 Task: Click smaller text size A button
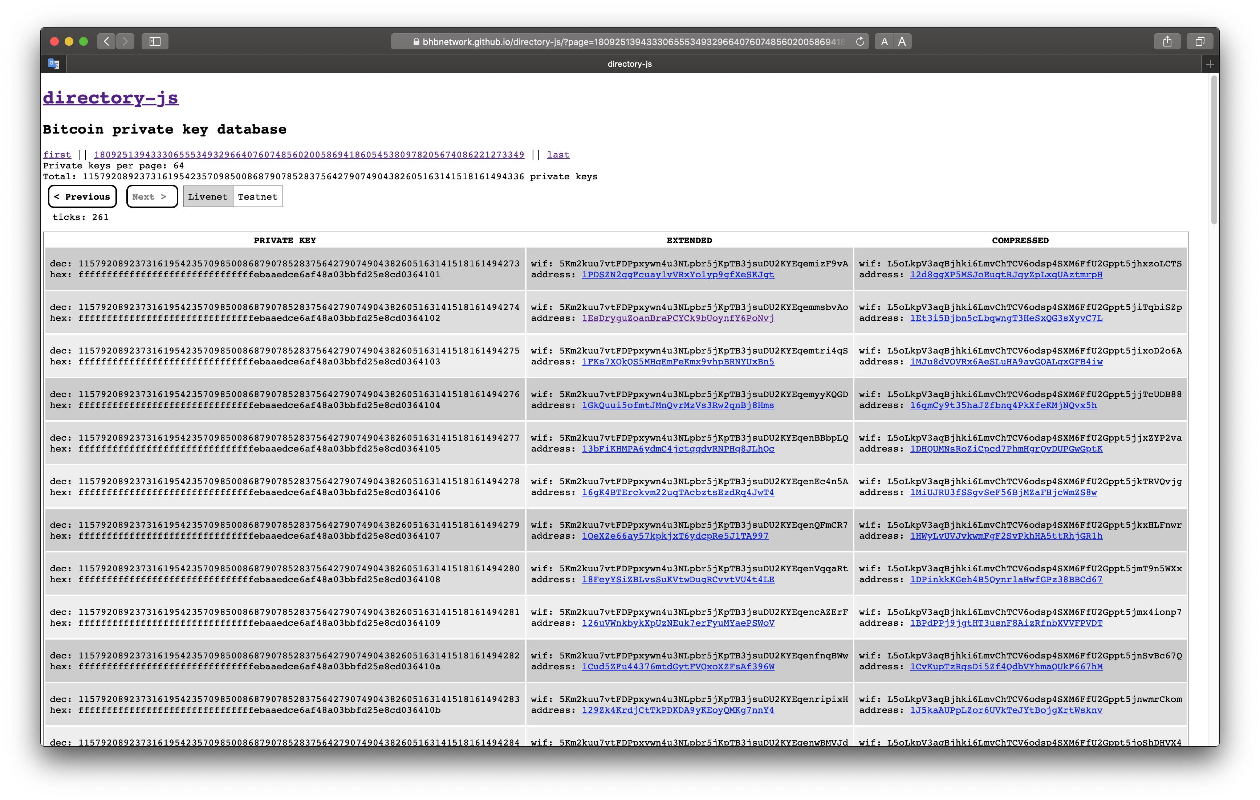click(884, 41)
